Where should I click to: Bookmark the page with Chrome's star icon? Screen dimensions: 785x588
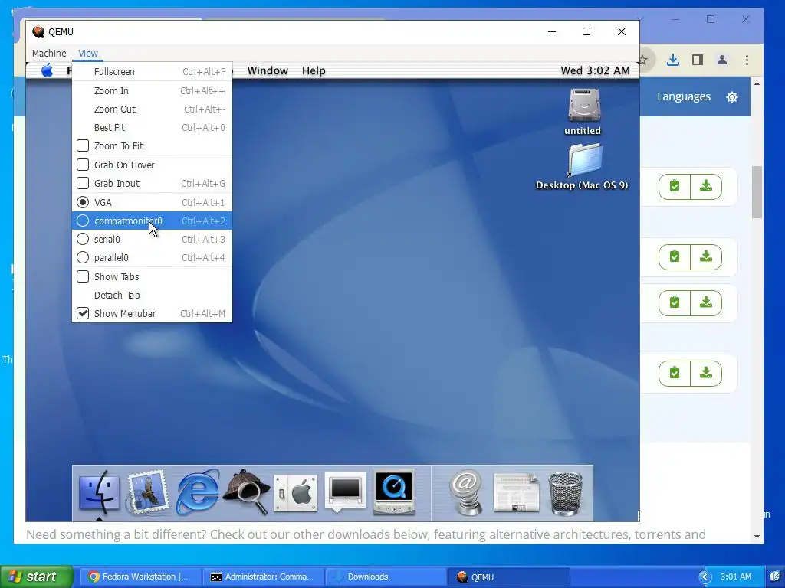pyautogui.click(x=644, y=60)
